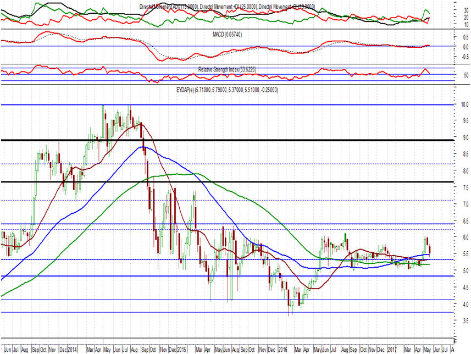Click the MACD (0.05740) indicator title

pos(227,35)
